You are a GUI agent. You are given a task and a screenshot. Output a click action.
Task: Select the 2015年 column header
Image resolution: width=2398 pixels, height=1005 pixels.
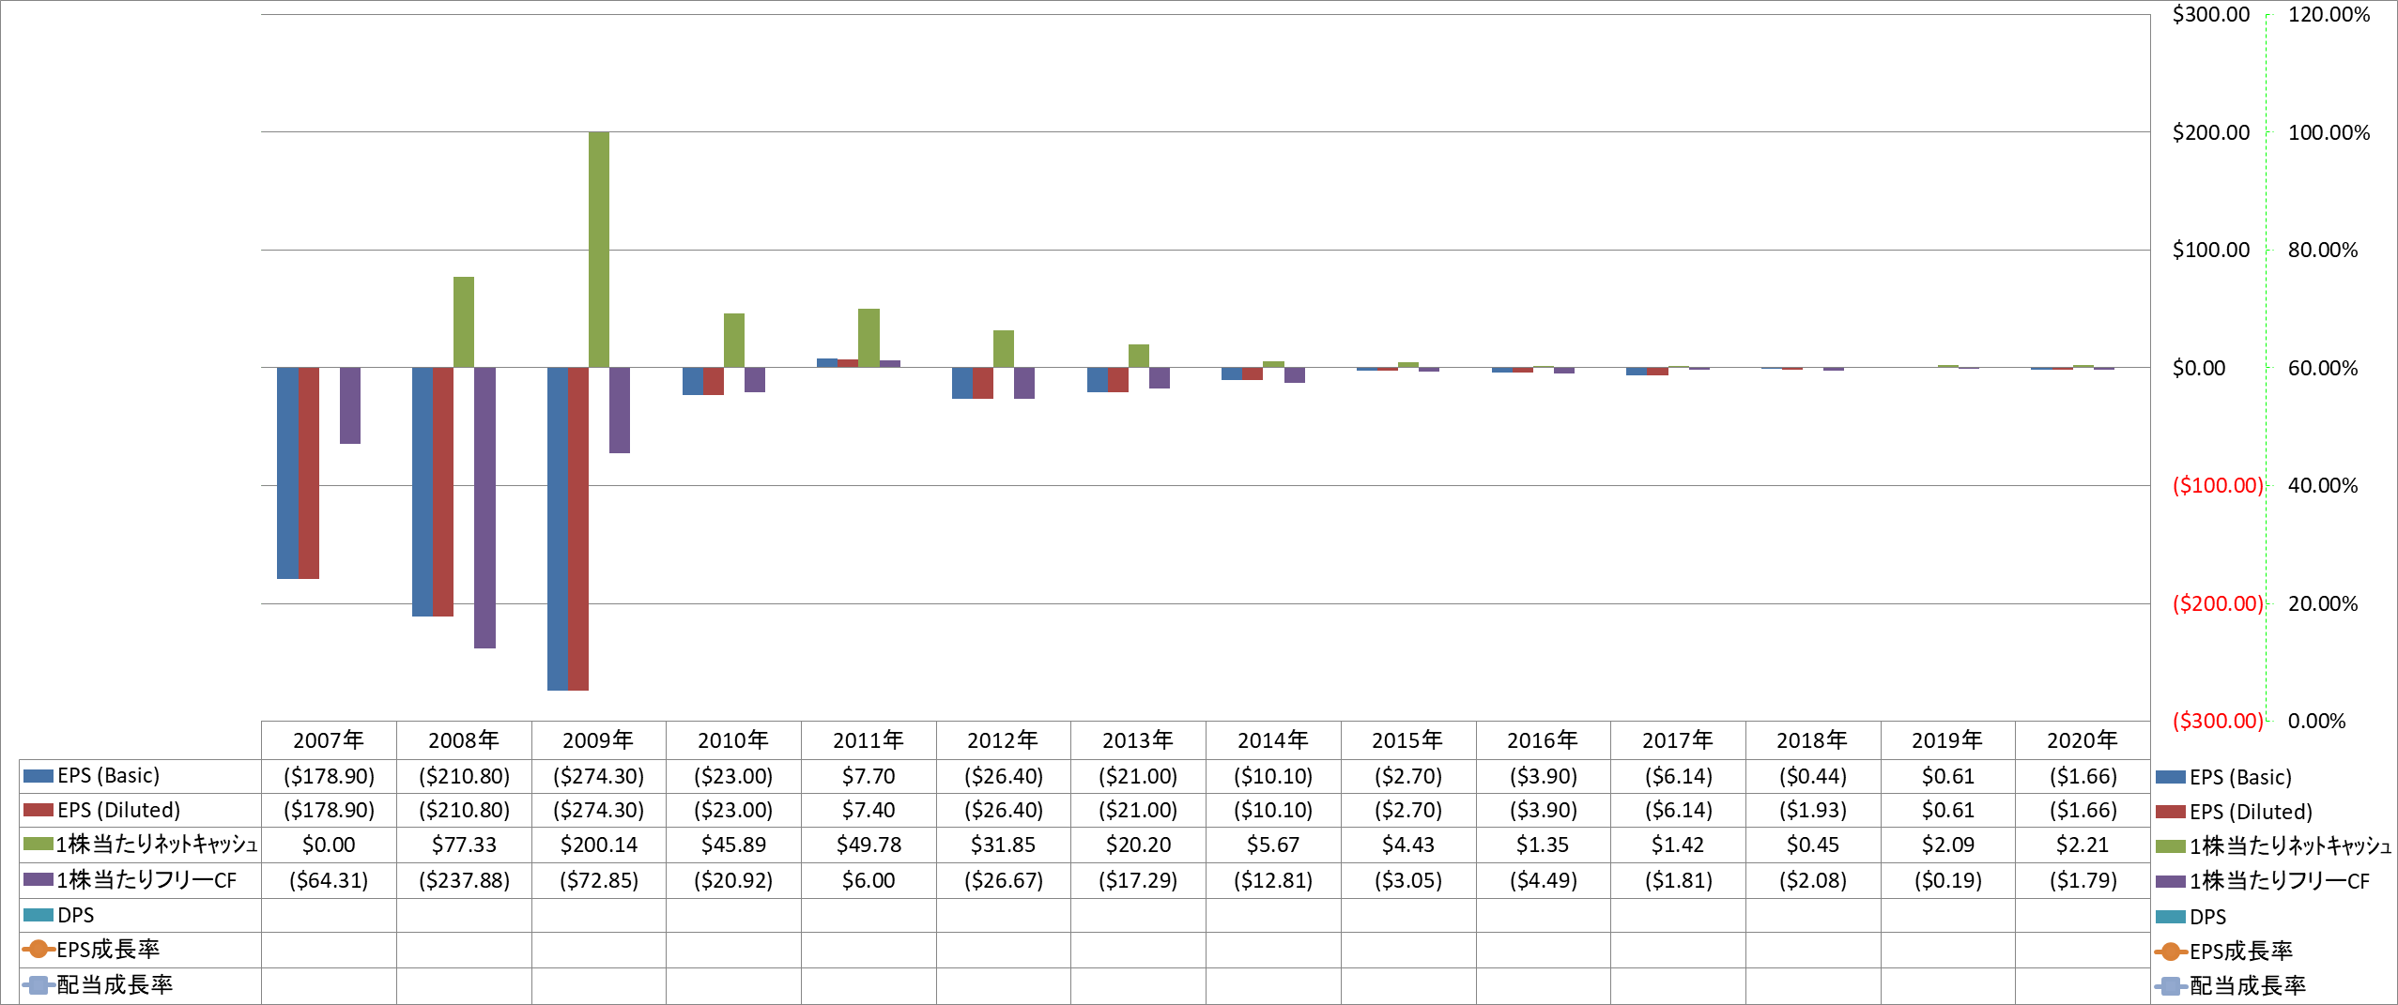pos(1408,740)
